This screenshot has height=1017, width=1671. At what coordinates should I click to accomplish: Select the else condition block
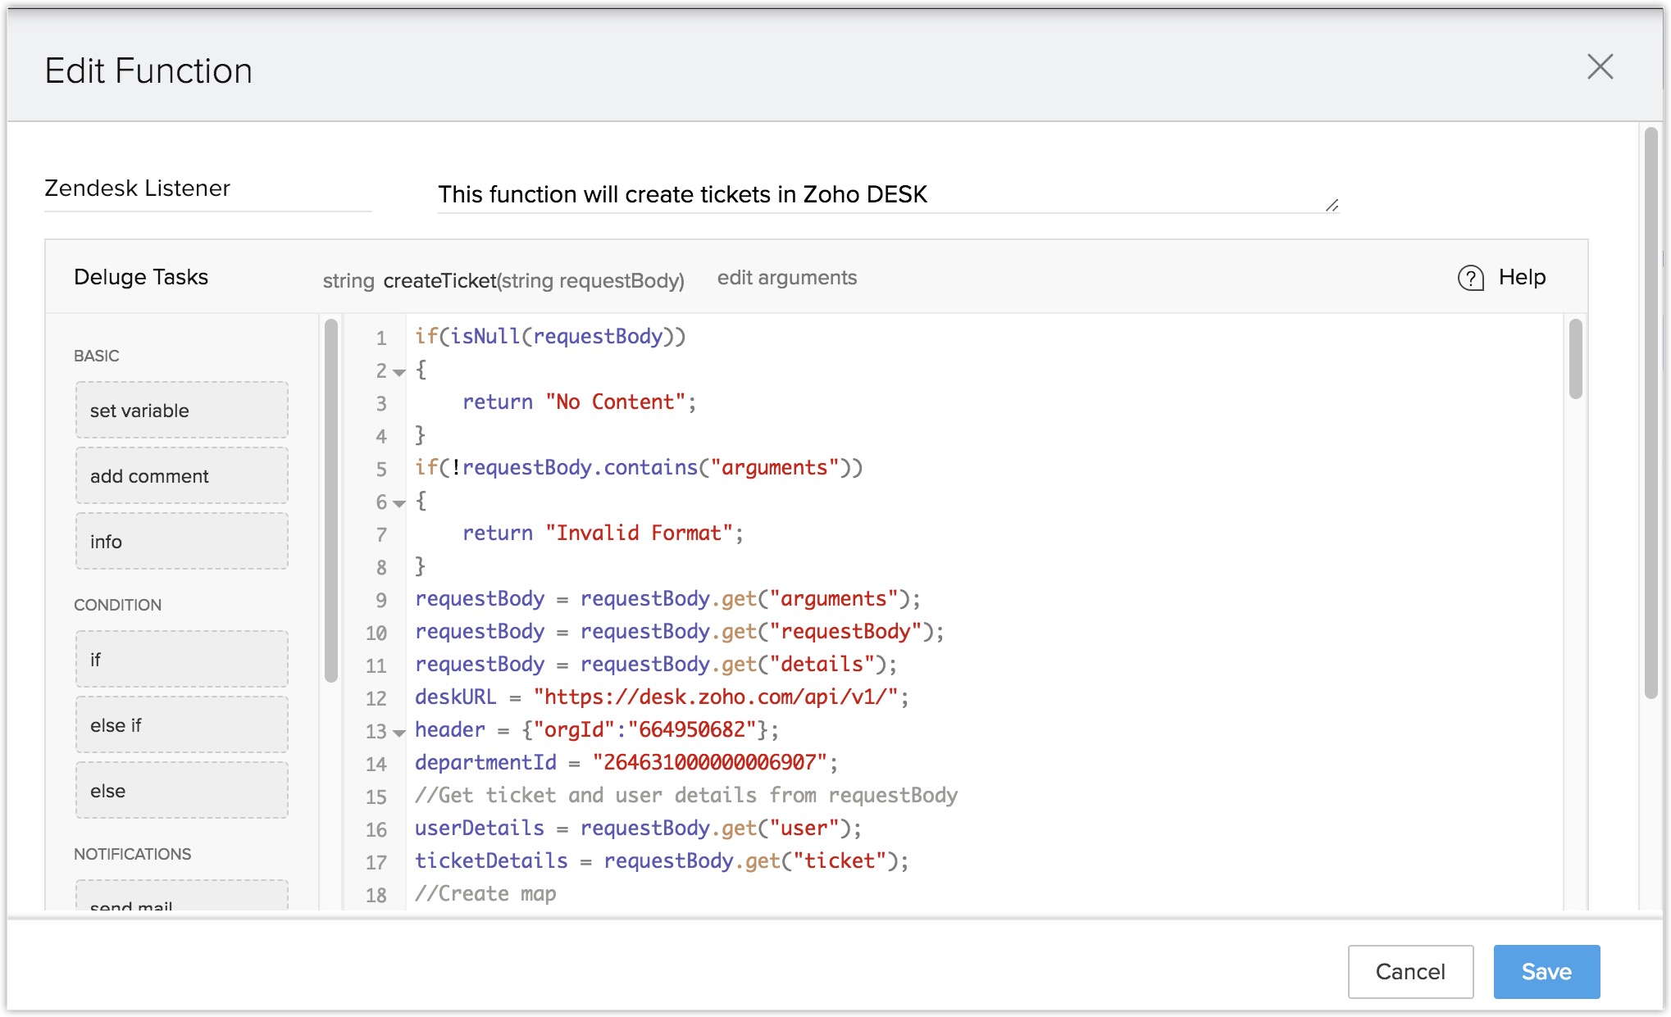181,790
